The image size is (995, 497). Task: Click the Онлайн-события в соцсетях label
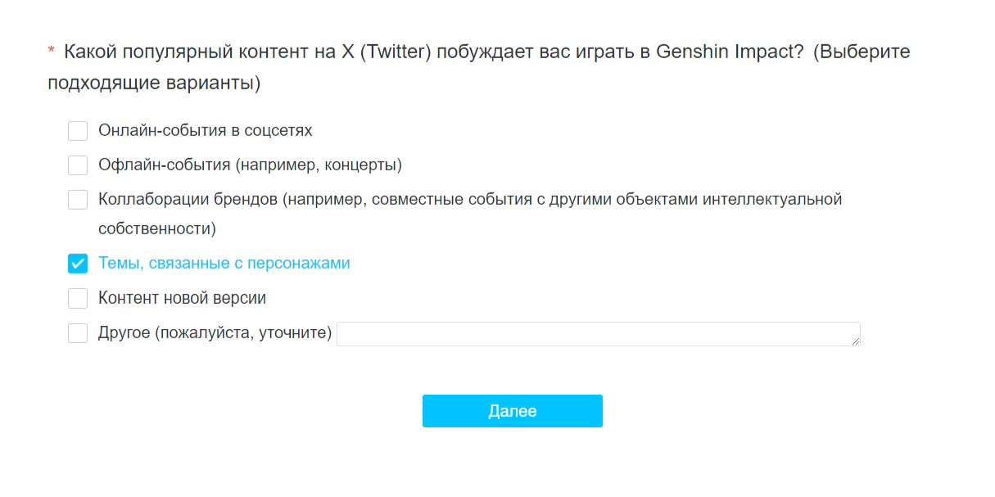pyautogui.click(x=205, y=131)
